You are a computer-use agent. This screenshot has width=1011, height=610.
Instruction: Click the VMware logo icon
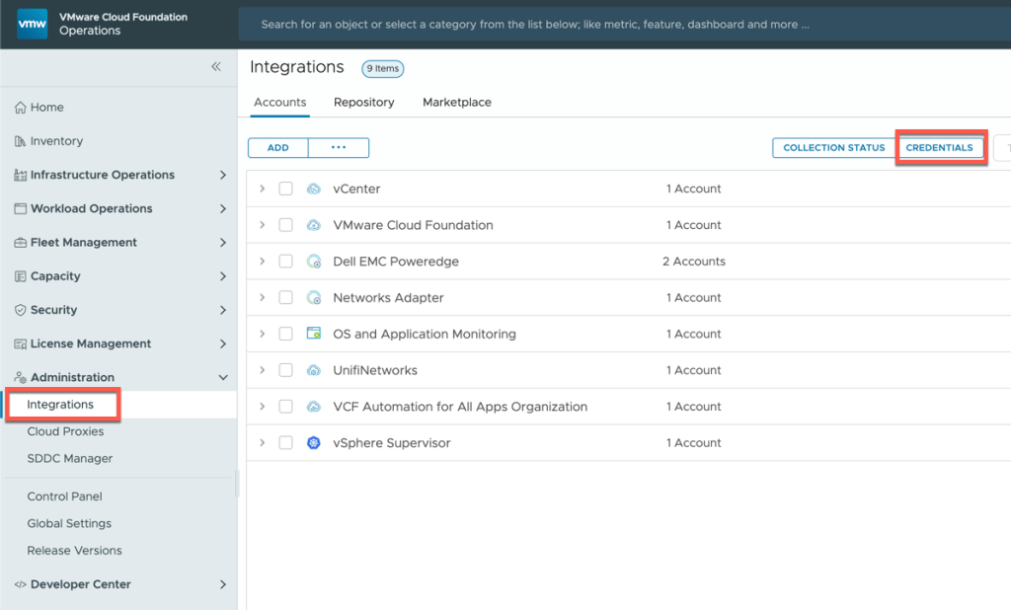pos(32,24)
